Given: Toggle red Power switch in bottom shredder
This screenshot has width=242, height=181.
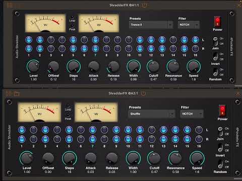Looking at the screenshot, I should [222, 110].
